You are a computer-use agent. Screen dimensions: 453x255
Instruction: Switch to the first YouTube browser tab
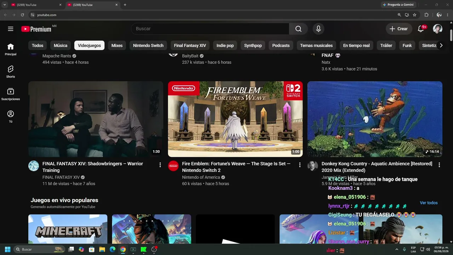click(x=36, y=5)
